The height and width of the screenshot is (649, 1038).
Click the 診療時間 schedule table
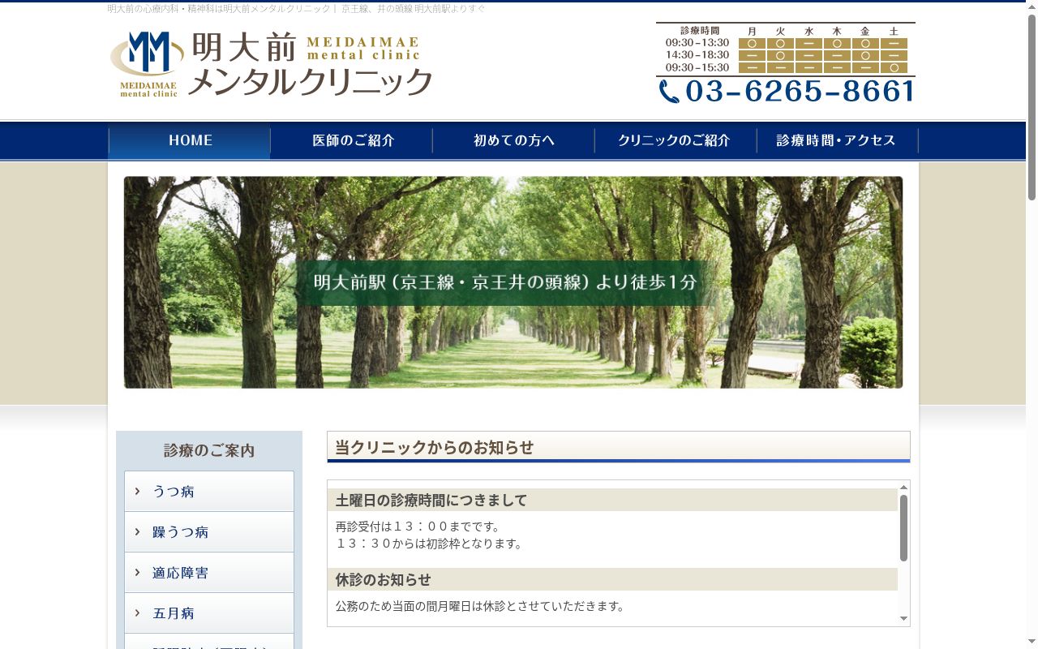point(786,49)
